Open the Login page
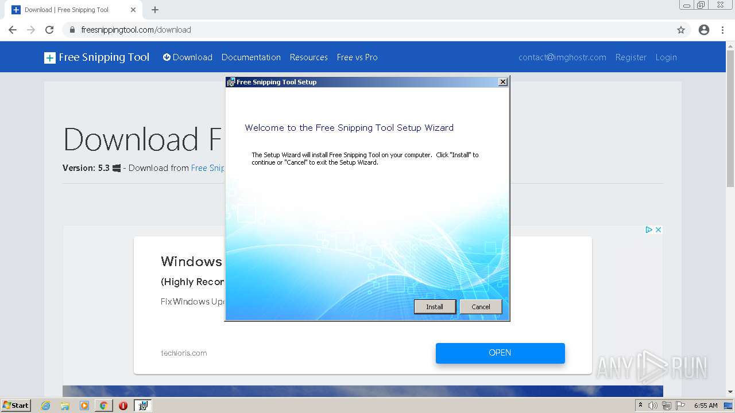 click(666, 57)
